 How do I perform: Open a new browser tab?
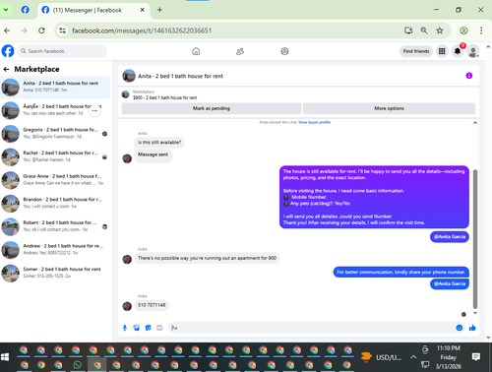tap(159, 10)
